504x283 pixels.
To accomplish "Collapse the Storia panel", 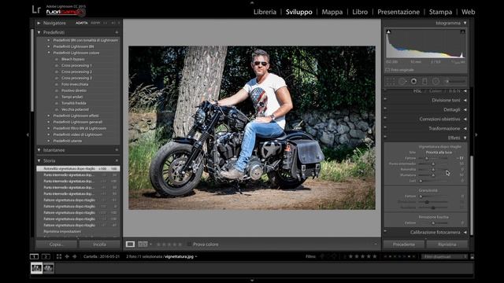I will point(39,160).
